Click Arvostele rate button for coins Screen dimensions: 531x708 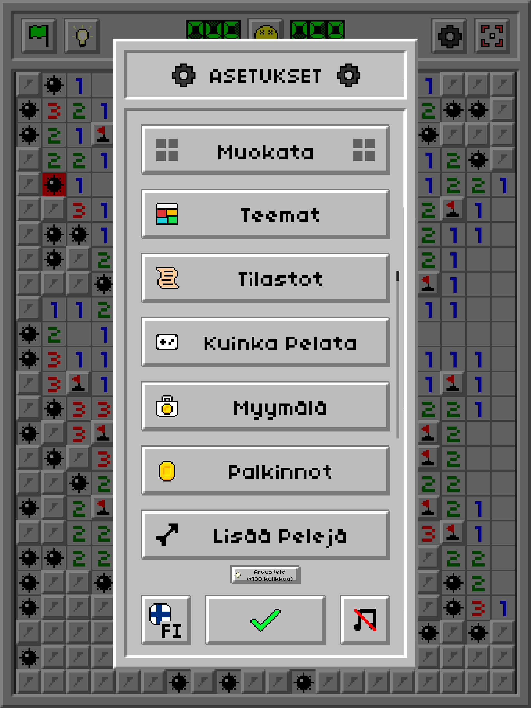[265, 575]
